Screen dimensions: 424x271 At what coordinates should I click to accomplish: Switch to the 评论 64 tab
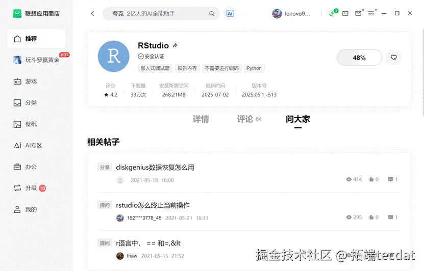[249, 119]
